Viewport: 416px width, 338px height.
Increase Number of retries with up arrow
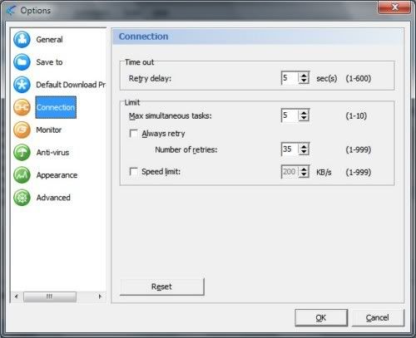(304, 146)
